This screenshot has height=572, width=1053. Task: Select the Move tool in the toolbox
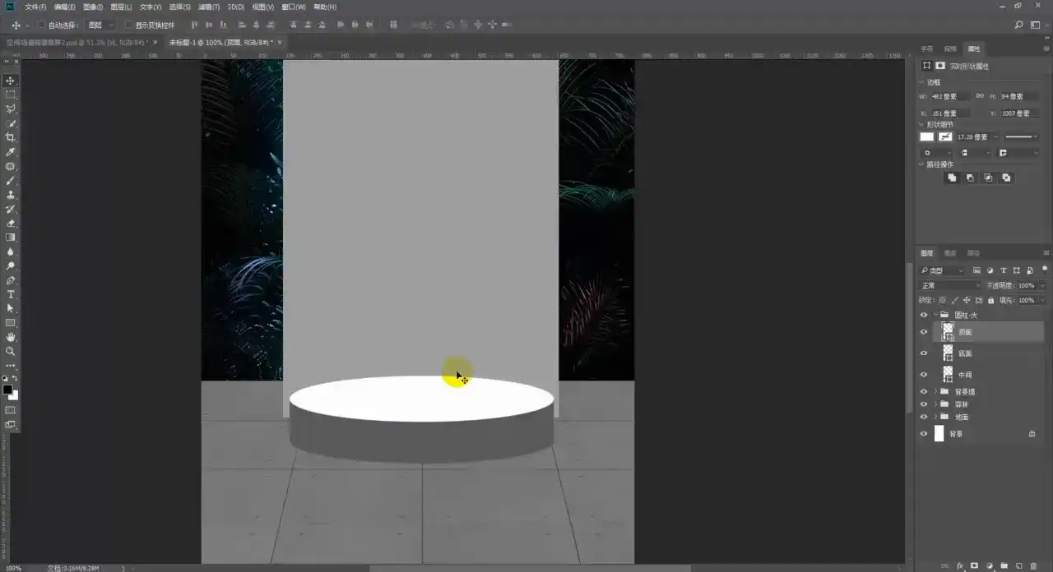coord(11,81)
